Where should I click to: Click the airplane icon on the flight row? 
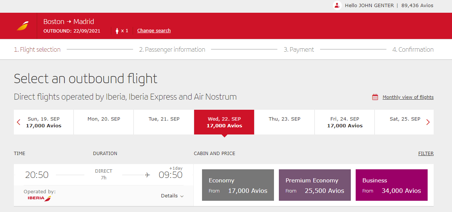tap(147, 175)
